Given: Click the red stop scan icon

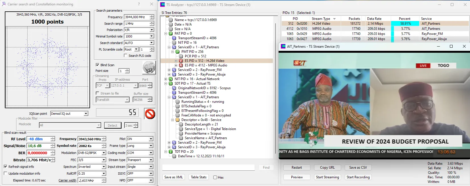Looking at the screenshot, I should (x=150, y=114).
